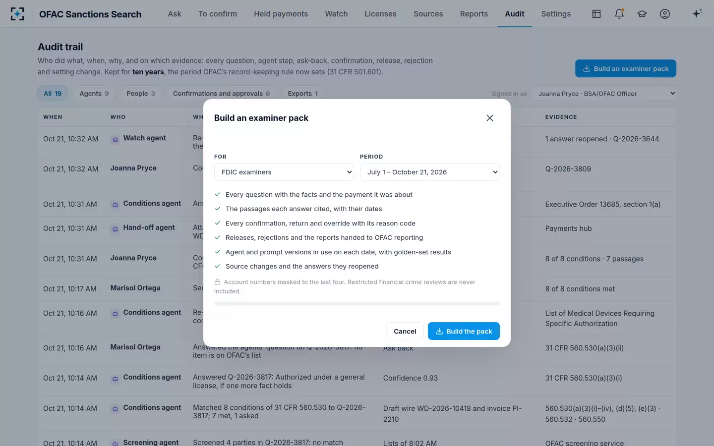Open notifications bell icon
Viewport: 714px width, 446px height.
[x=619, y=14]
